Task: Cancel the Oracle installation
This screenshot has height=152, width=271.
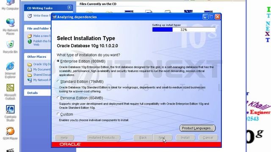Action: [x=208, y=138]
